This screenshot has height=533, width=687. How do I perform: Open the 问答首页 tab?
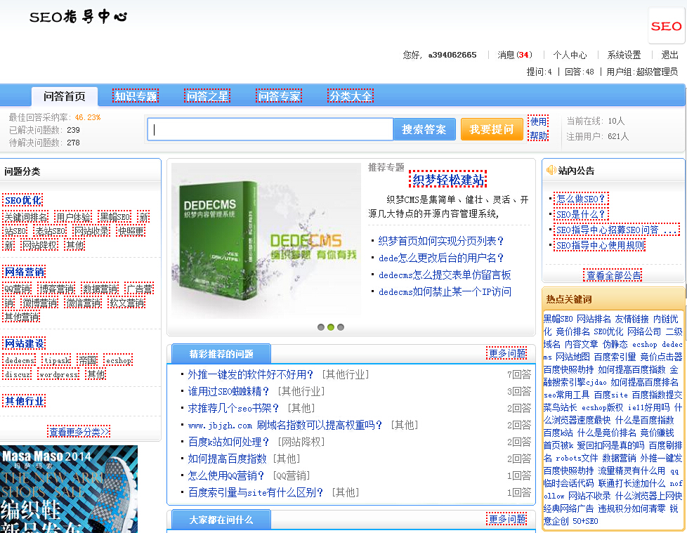[65, 96]
